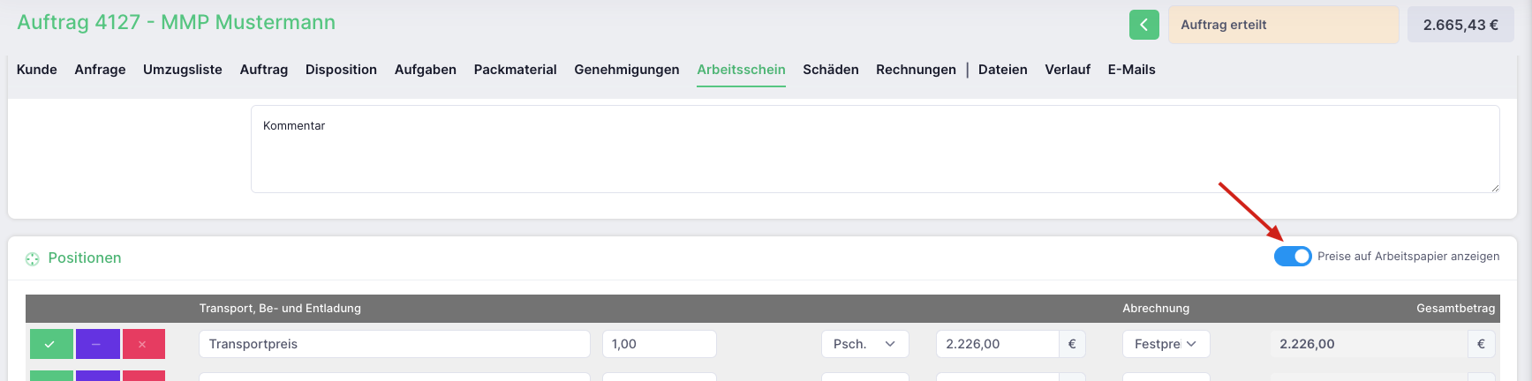Click the purple minus button for Transportpreis
The image size is (1532, 381).
(x=98, y=344)
